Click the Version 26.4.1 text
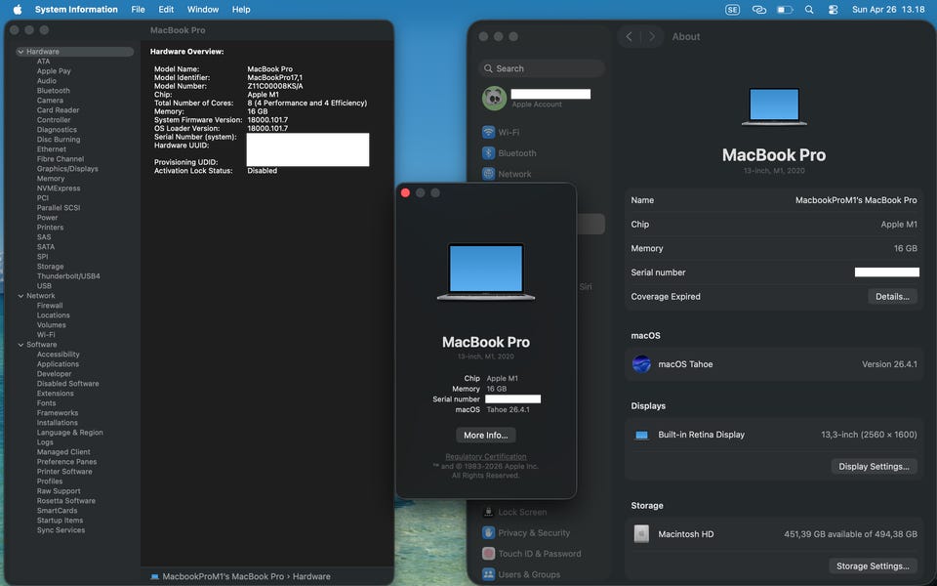This screenshot has height=586, width=937. click(889, 364)
